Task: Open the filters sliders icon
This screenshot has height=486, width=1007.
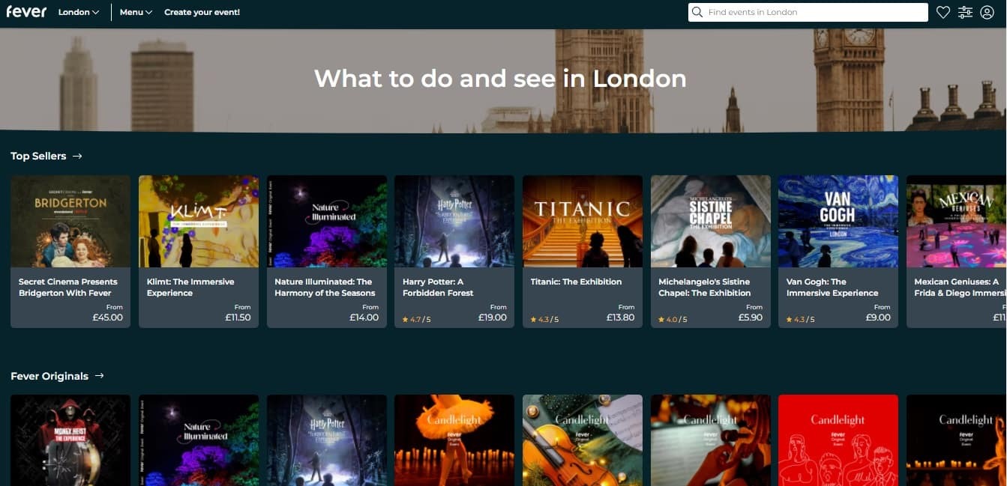Action: click(965, 12)
